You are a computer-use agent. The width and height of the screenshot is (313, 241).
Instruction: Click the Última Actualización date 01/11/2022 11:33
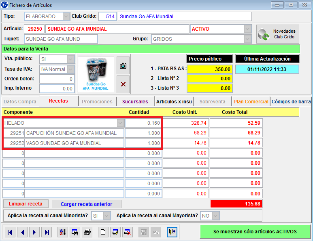pos(267,69)
